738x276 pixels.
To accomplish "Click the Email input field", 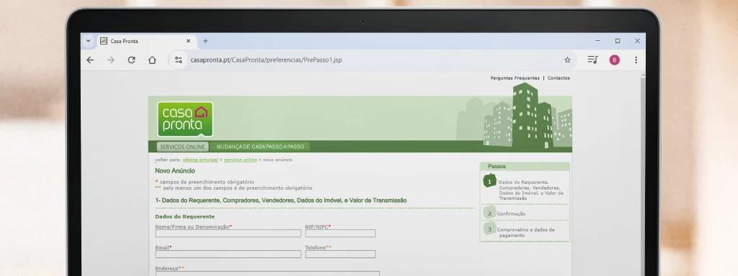I will [x=228, y=254].
